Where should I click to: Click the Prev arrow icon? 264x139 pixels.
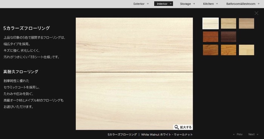coord(234,134)
